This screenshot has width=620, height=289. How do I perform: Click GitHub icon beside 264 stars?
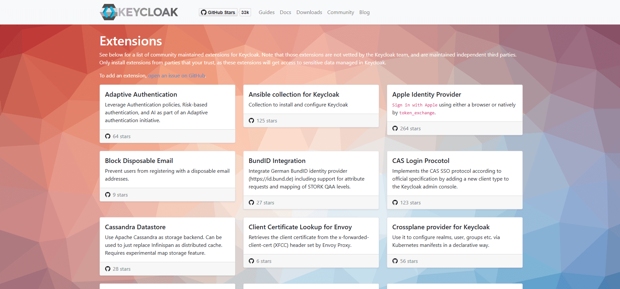point(395,129)
